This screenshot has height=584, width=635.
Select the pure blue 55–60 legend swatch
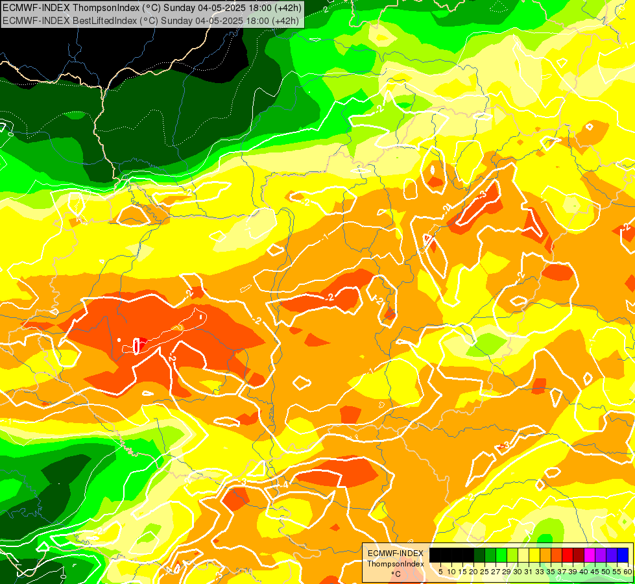click(623, 555)
